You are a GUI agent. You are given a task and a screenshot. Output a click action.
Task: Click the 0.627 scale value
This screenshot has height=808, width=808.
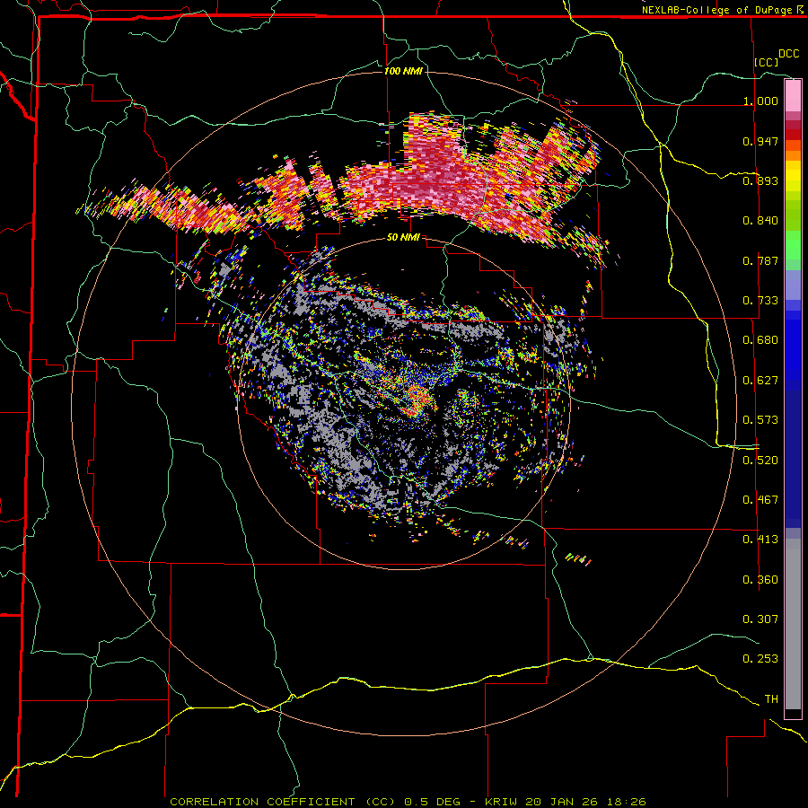coord(760,381)
